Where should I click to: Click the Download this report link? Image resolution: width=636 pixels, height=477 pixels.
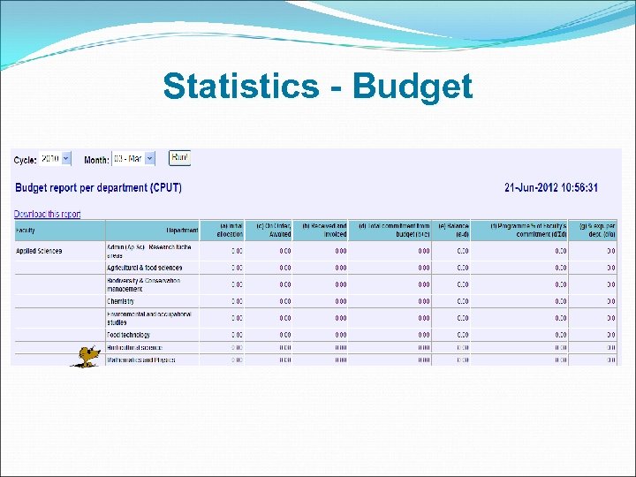click(x=47, y=214)
